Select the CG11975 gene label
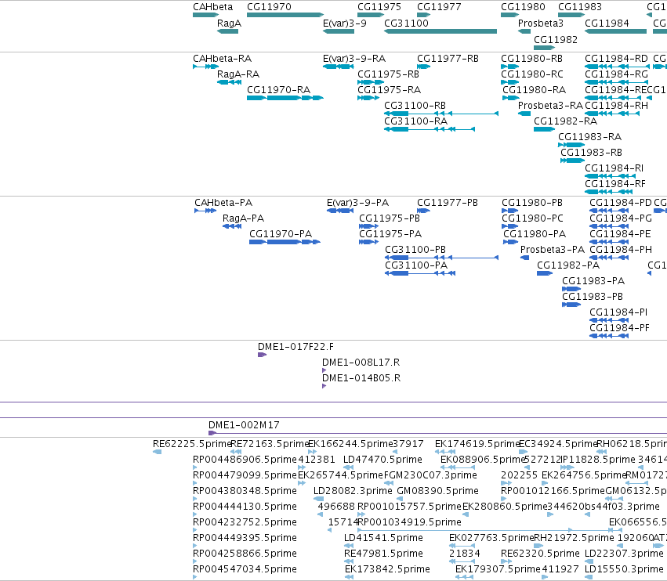This screenshot has width=667, height=581. 379,7
